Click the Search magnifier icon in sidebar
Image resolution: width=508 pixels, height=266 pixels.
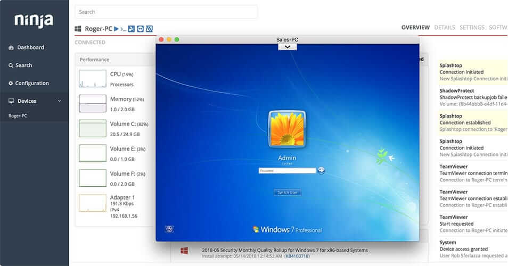11,65
